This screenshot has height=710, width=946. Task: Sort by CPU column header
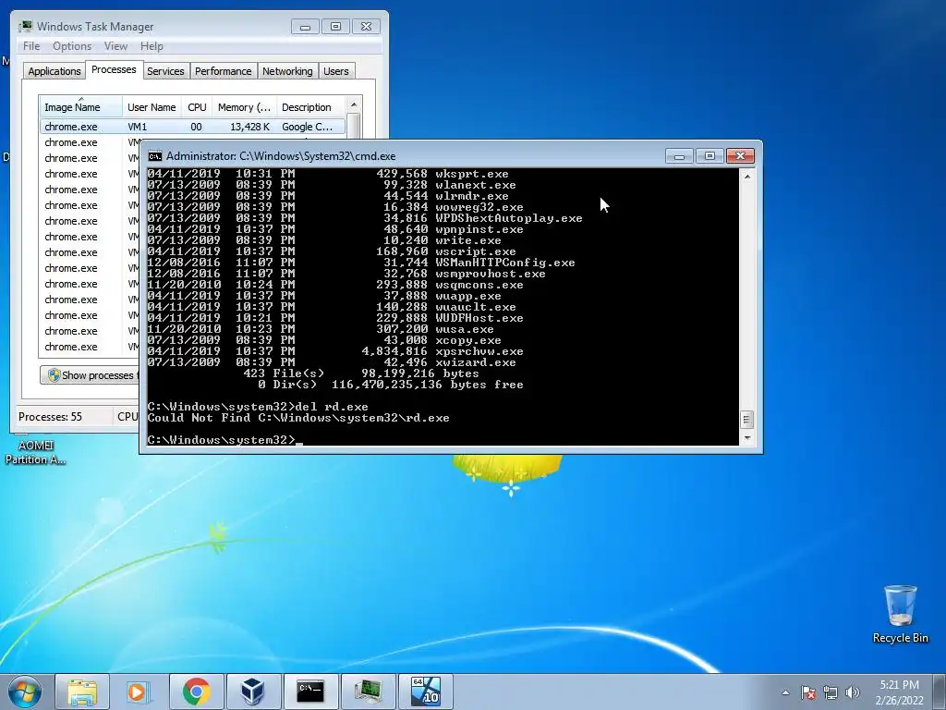pyautogui.click(x=197, y=107)
